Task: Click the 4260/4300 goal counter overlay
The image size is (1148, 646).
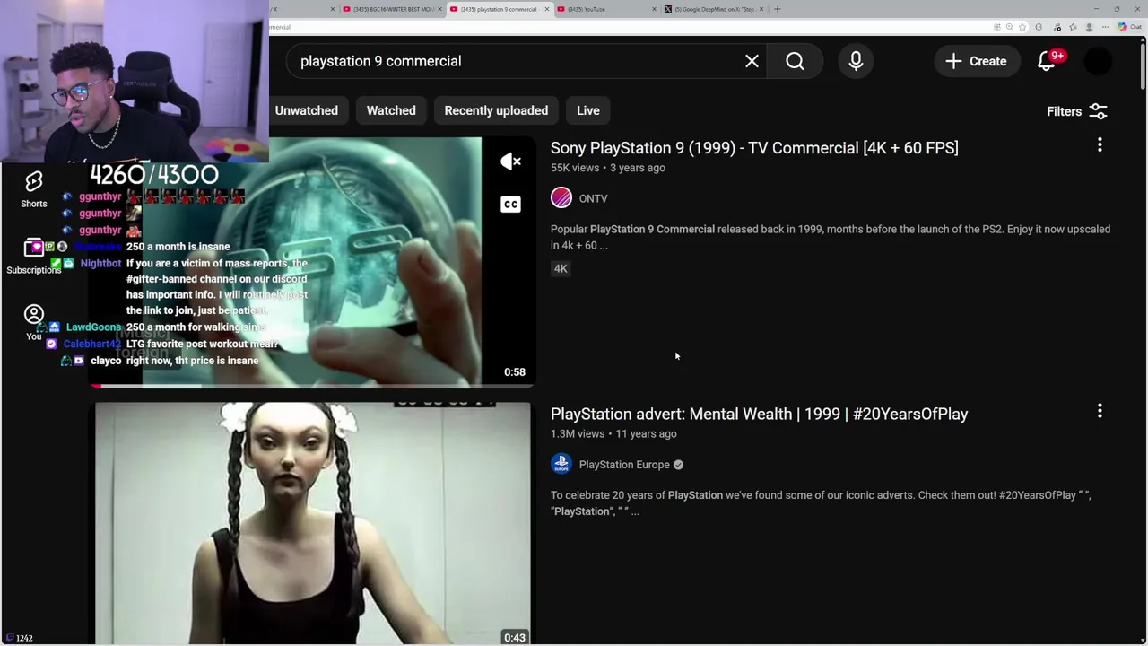Action: pyautogui.click(x=154, y=174)
